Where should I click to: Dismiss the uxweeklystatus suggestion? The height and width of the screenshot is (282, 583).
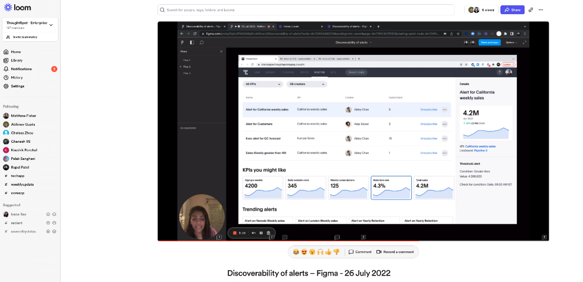(54, 231)
